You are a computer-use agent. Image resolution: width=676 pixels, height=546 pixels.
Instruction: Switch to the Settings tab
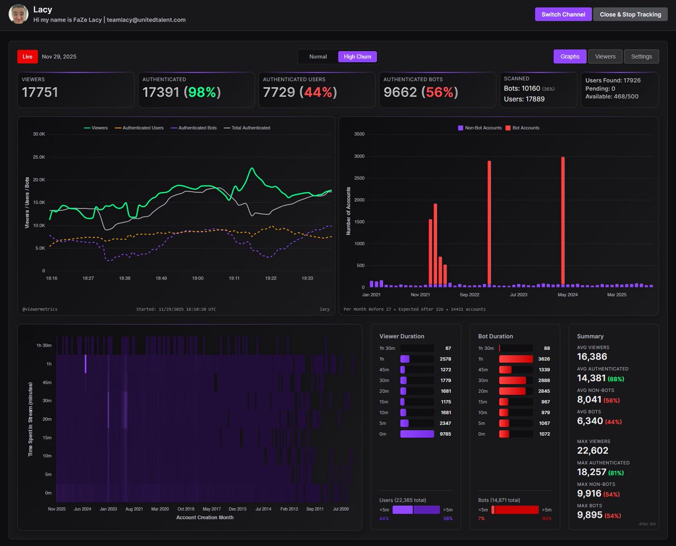click(641, 56)
